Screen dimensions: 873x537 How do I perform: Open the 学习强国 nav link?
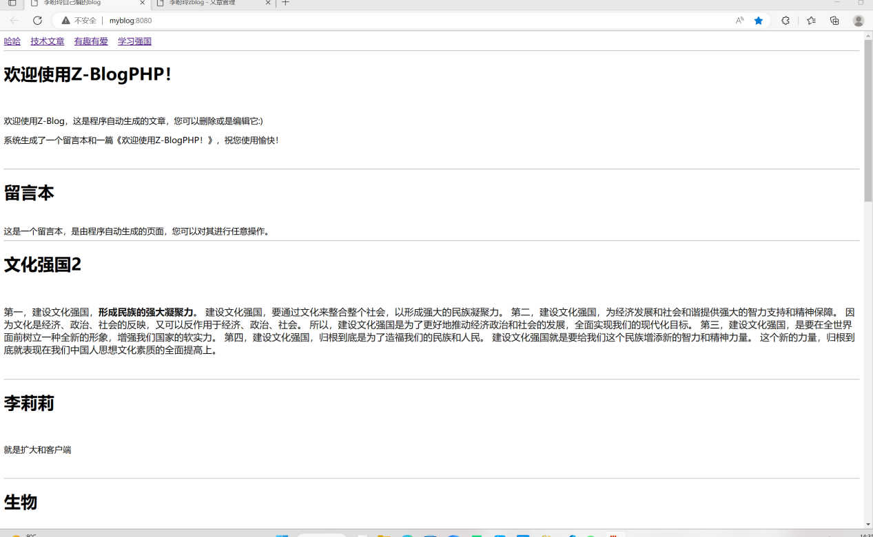point(134,41)
